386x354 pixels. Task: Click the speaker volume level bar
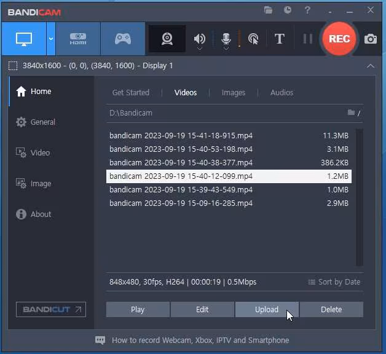coord(213,39)
